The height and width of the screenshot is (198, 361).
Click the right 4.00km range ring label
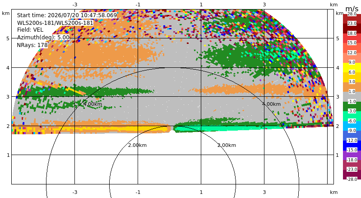pos(271,104)
